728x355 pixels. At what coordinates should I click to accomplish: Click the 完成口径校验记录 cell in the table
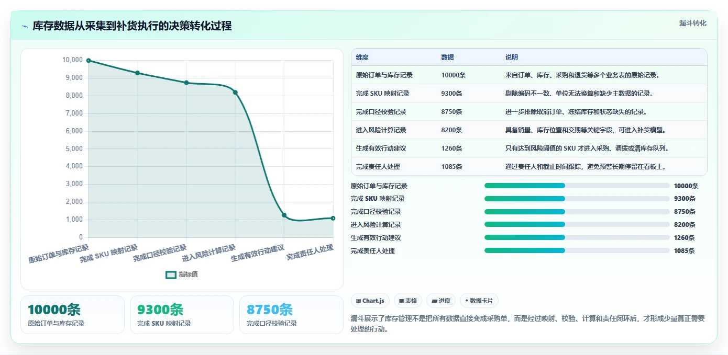click(x=381, y=112)
